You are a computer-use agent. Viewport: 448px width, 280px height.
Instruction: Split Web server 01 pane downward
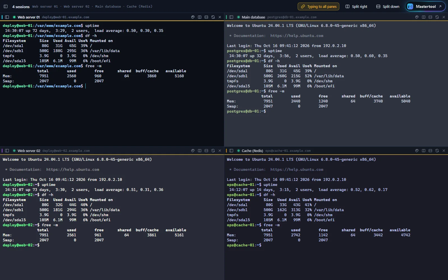pos(206,17)
